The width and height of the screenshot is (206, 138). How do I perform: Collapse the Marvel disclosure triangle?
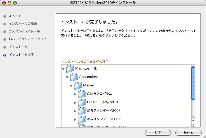[x=71, y=86]
